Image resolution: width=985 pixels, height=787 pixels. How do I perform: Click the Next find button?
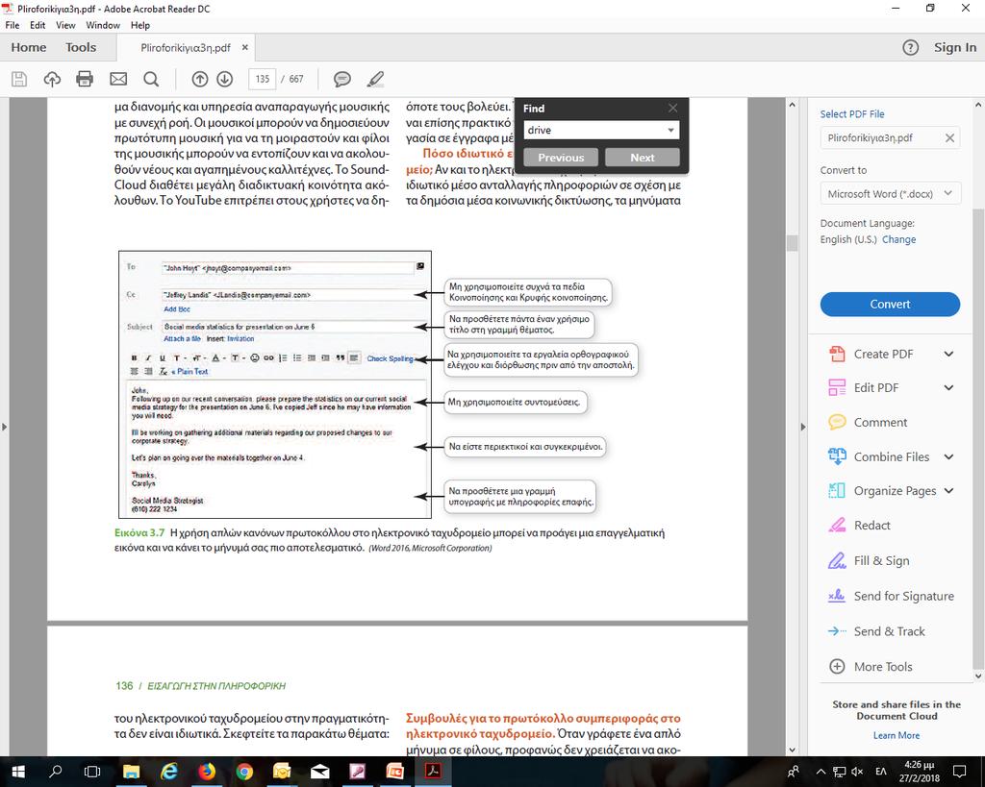[x=642, y=158]
